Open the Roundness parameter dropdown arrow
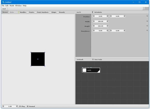 coord(147,31)
